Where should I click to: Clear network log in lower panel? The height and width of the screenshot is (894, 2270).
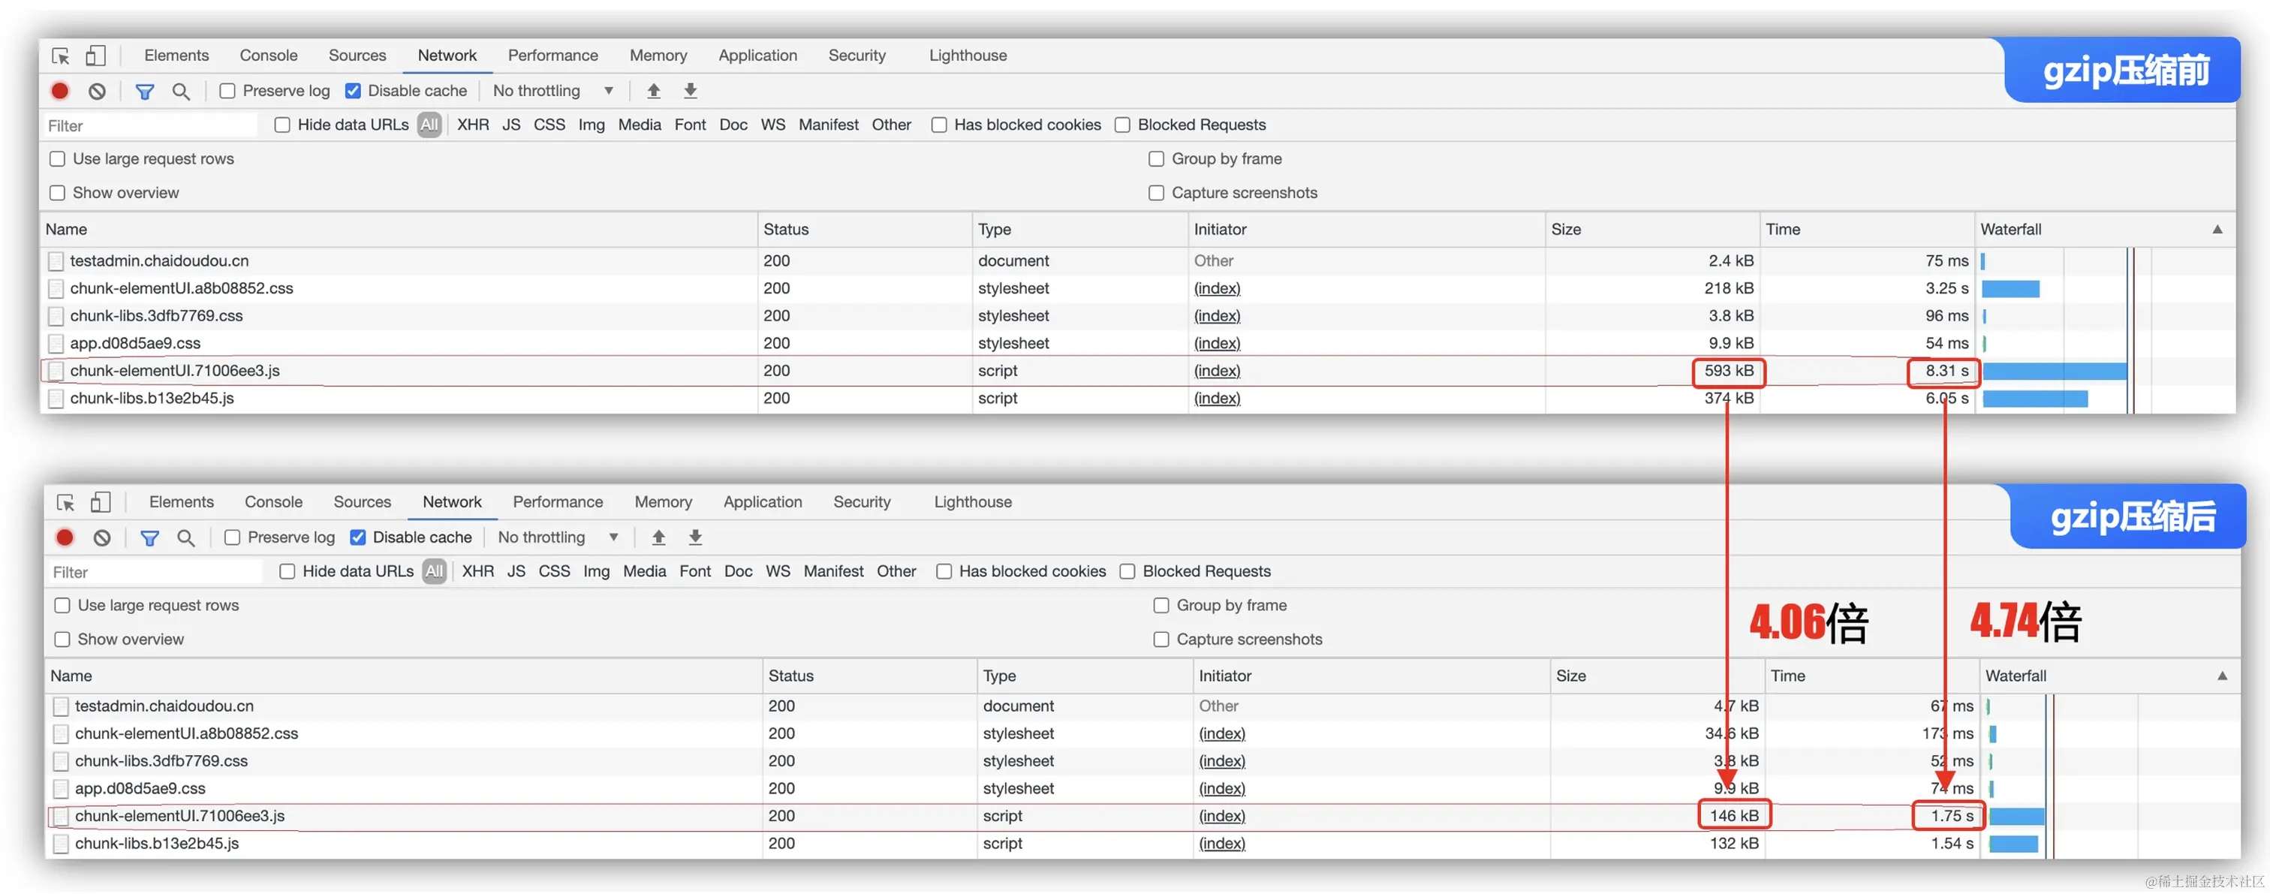tap(102, 537)
